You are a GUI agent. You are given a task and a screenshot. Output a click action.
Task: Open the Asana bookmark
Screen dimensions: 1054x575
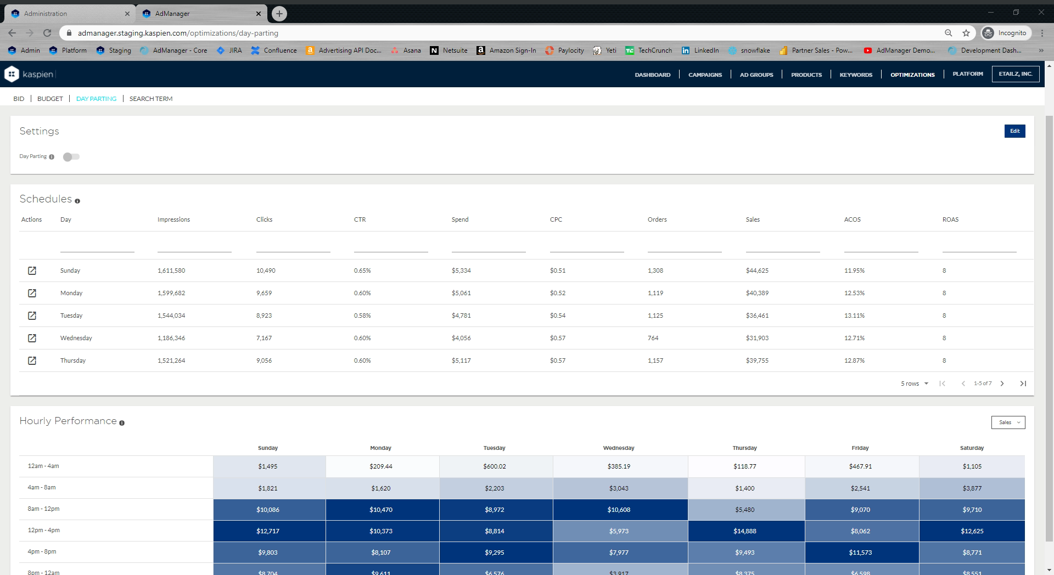point(406,50)
